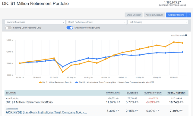The image size is (193, 116).
Task: Expand the Not Grouping dropdown
Action: coord(158,22)
